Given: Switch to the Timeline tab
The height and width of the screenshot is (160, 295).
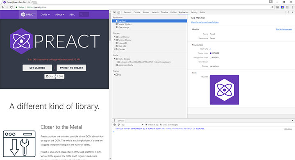Looking at the screenshot, I should (x=164, y=12).
